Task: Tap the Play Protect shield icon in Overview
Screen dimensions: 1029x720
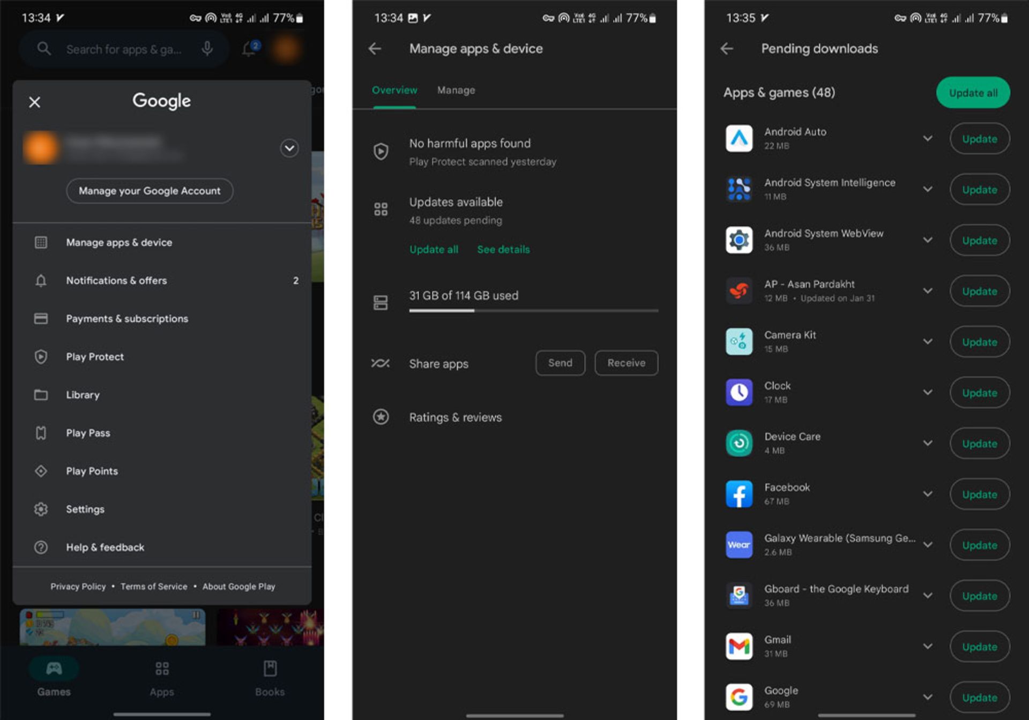Action: (x=381, y=152)
